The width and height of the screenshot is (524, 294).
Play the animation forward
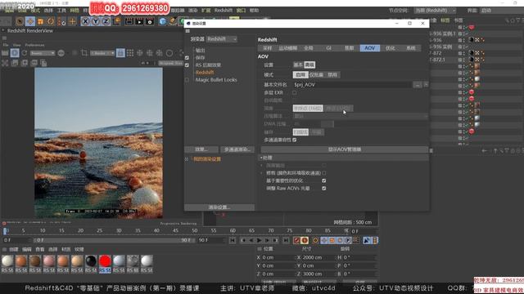259,240
